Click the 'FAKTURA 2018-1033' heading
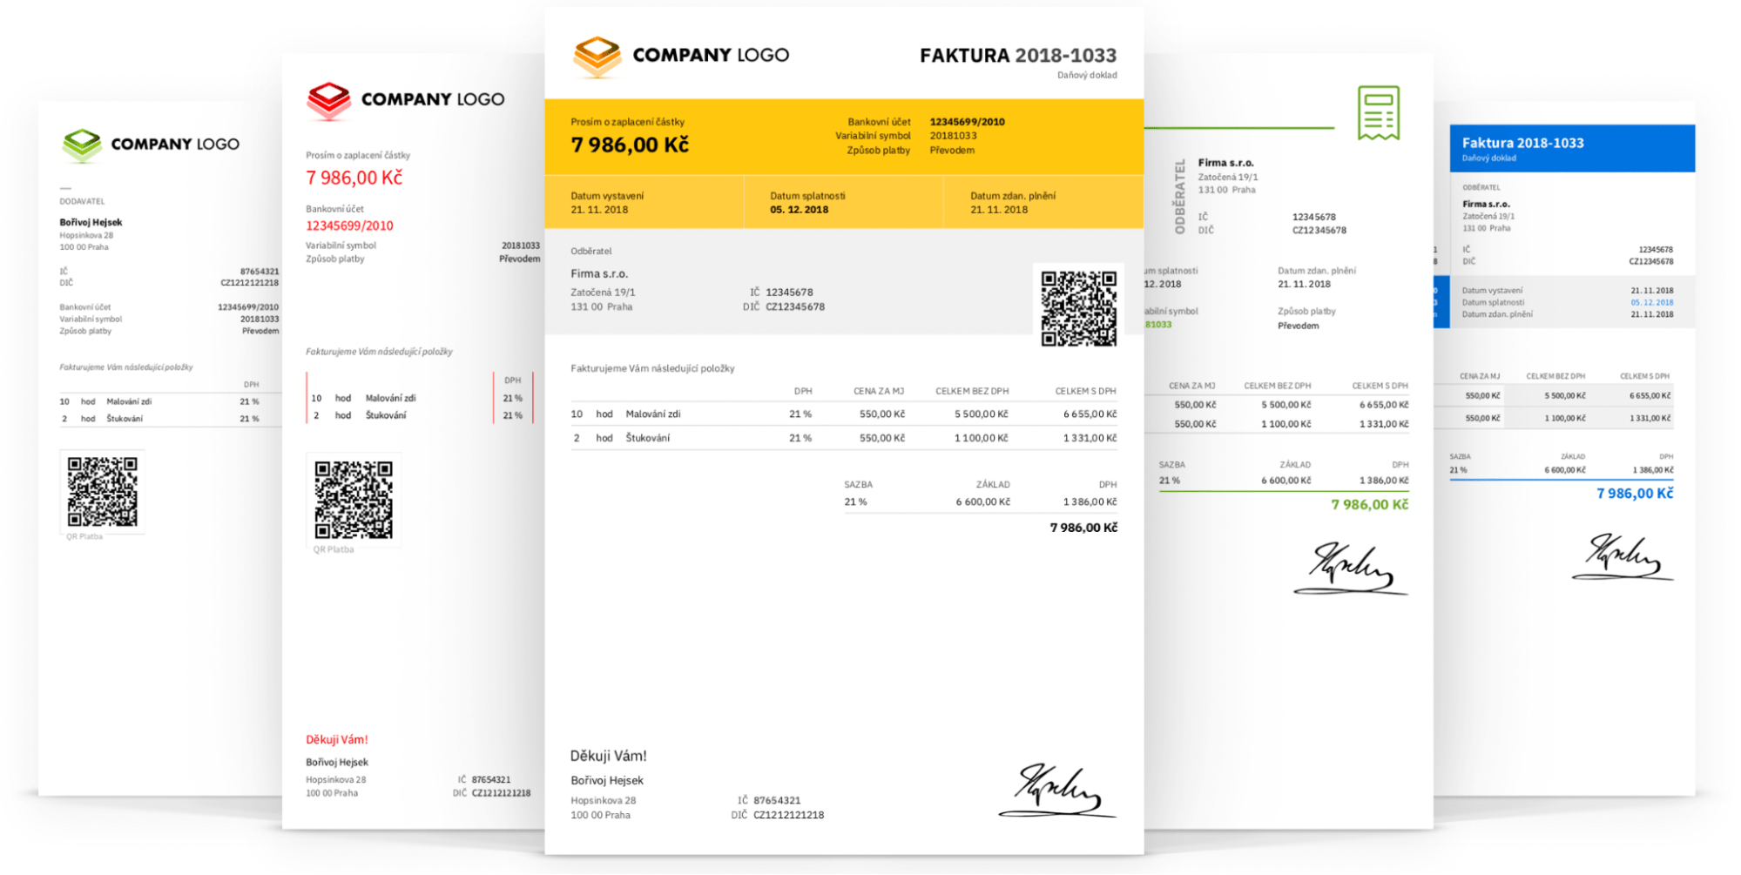 [1017, 56]
